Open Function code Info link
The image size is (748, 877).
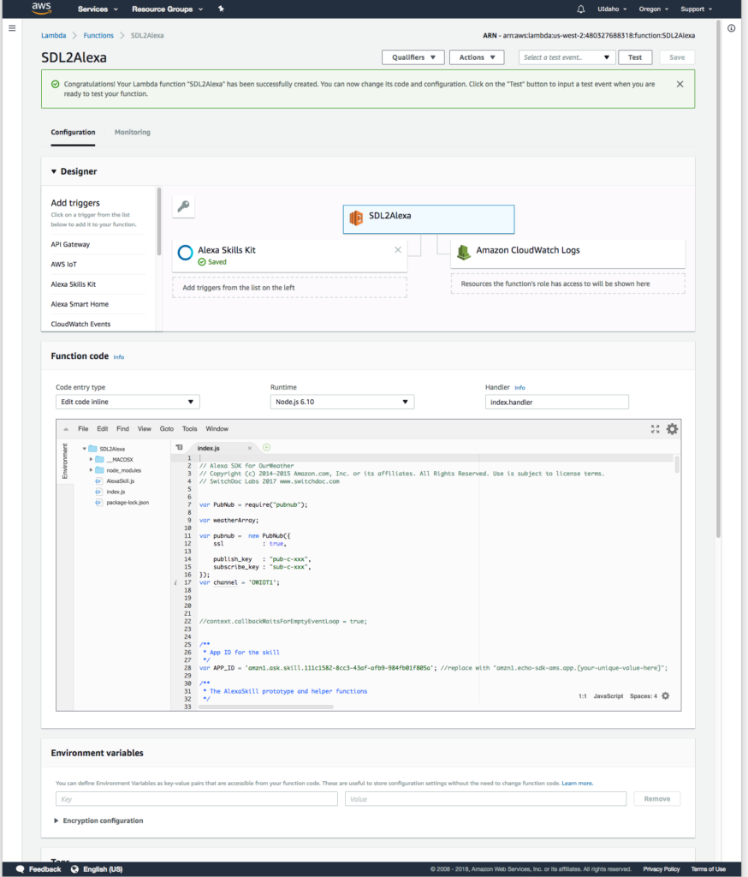118,357
